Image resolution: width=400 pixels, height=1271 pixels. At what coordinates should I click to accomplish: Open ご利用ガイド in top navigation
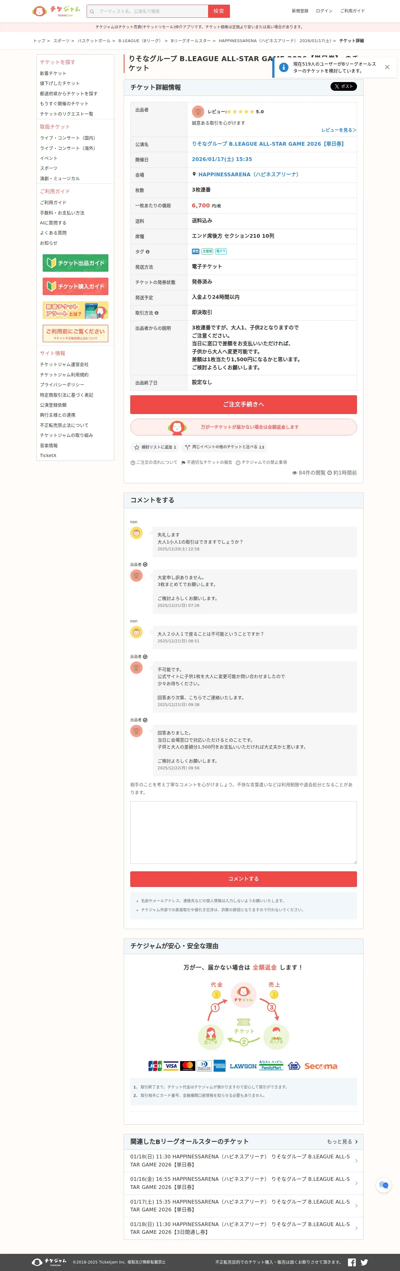coord(352,11)
